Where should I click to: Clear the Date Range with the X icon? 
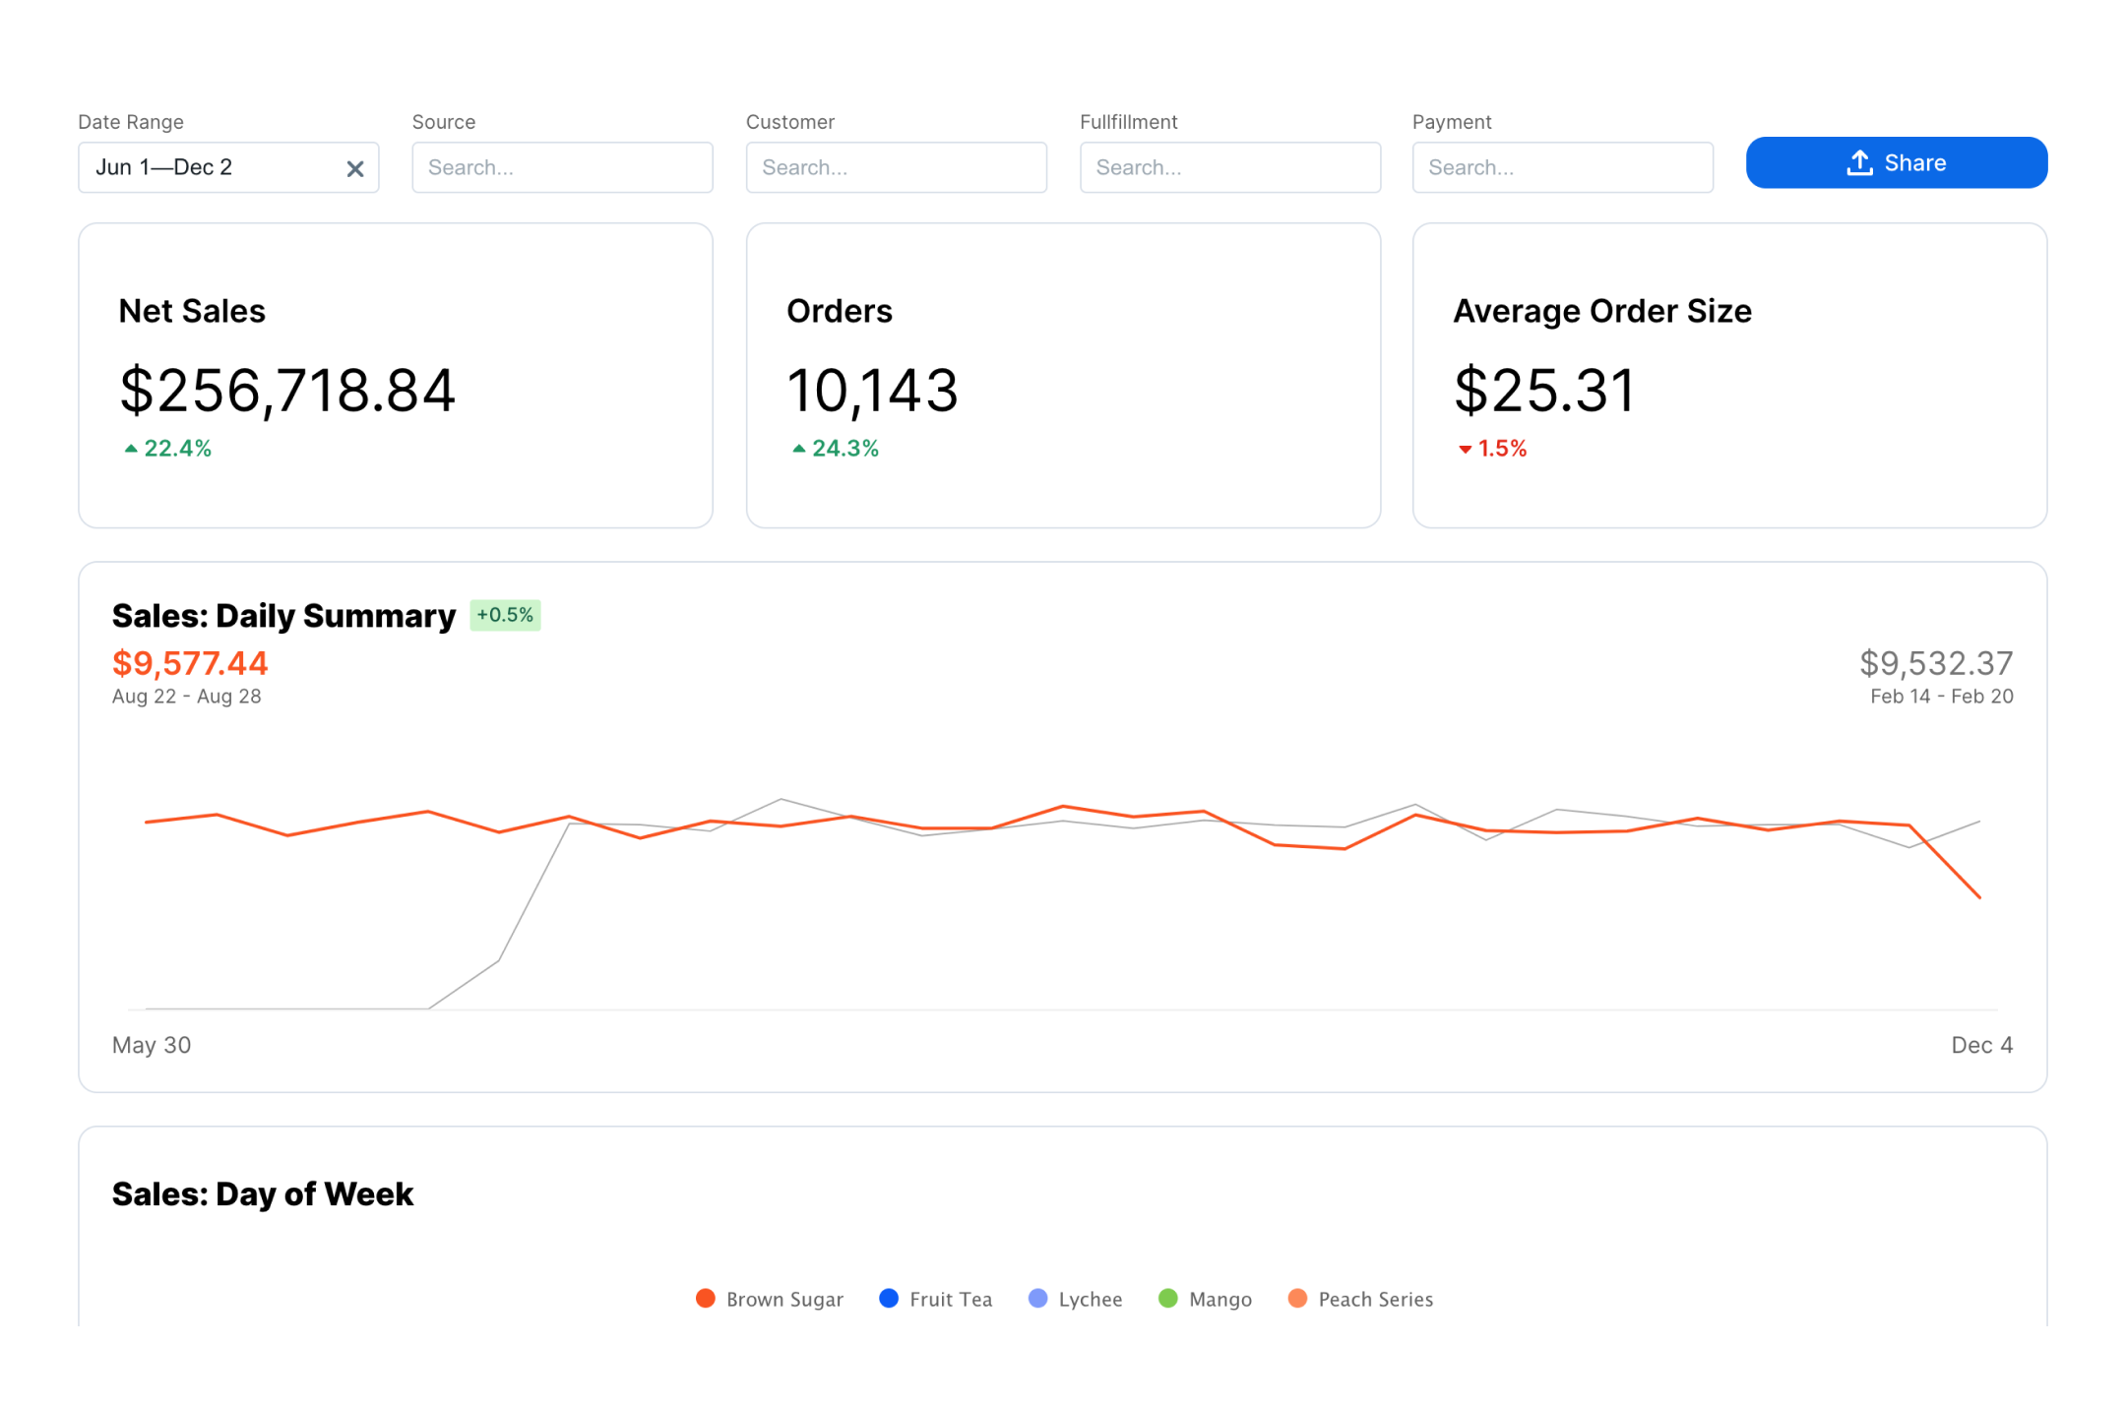click(x=355, y=168)
